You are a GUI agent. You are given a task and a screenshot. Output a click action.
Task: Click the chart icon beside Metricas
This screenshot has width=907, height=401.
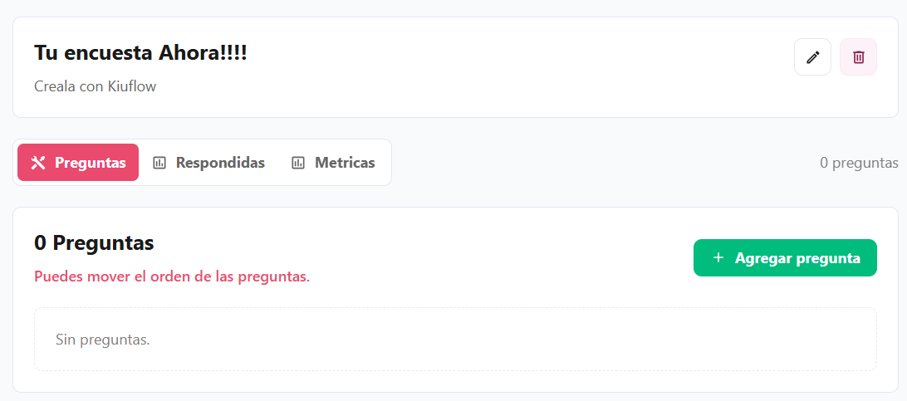(298, 163)
